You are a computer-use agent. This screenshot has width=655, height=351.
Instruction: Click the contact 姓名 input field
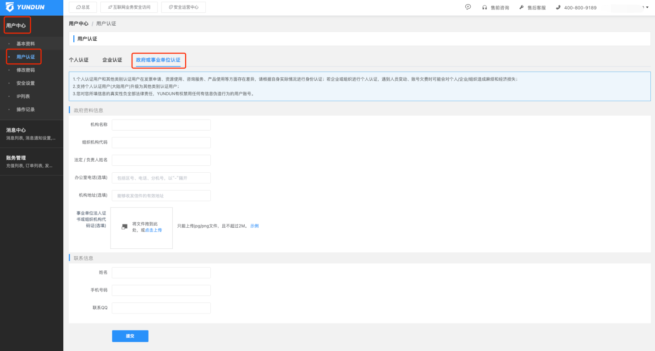coord(161,273)
